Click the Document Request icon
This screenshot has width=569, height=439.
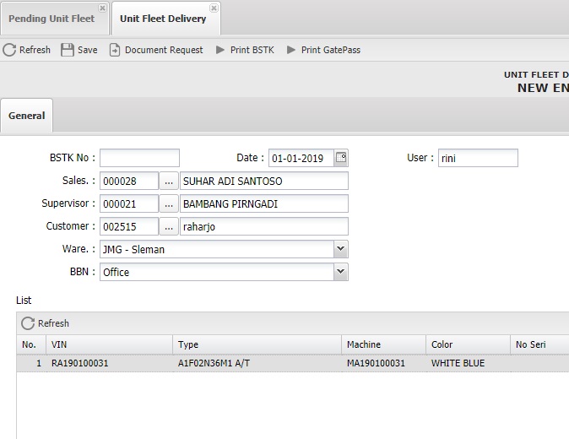point(115,50)
